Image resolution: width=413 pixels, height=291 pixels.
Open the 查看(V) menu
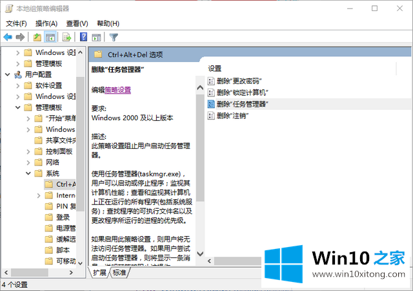77,23
